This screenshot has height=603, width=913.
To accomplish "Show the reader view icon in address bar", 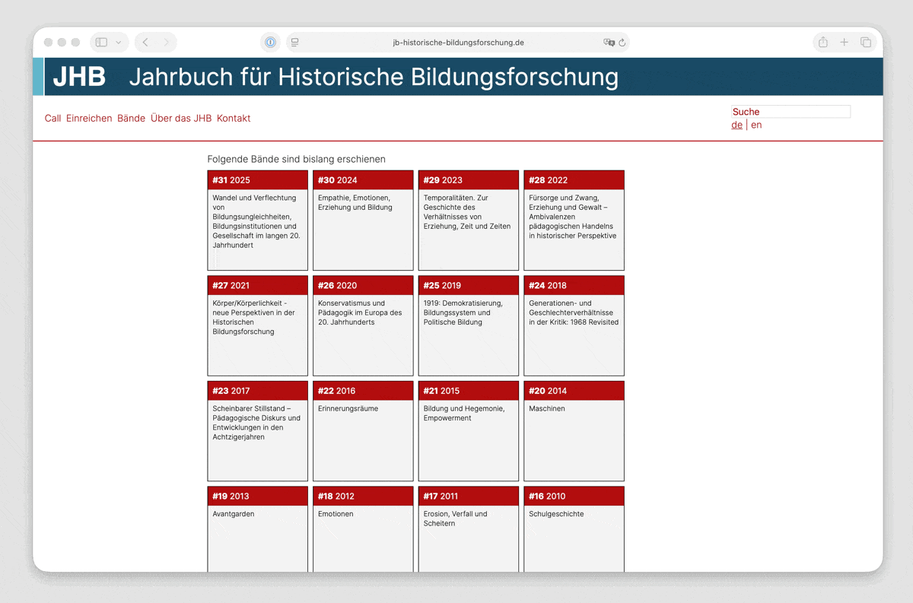I will click(295, 43).
